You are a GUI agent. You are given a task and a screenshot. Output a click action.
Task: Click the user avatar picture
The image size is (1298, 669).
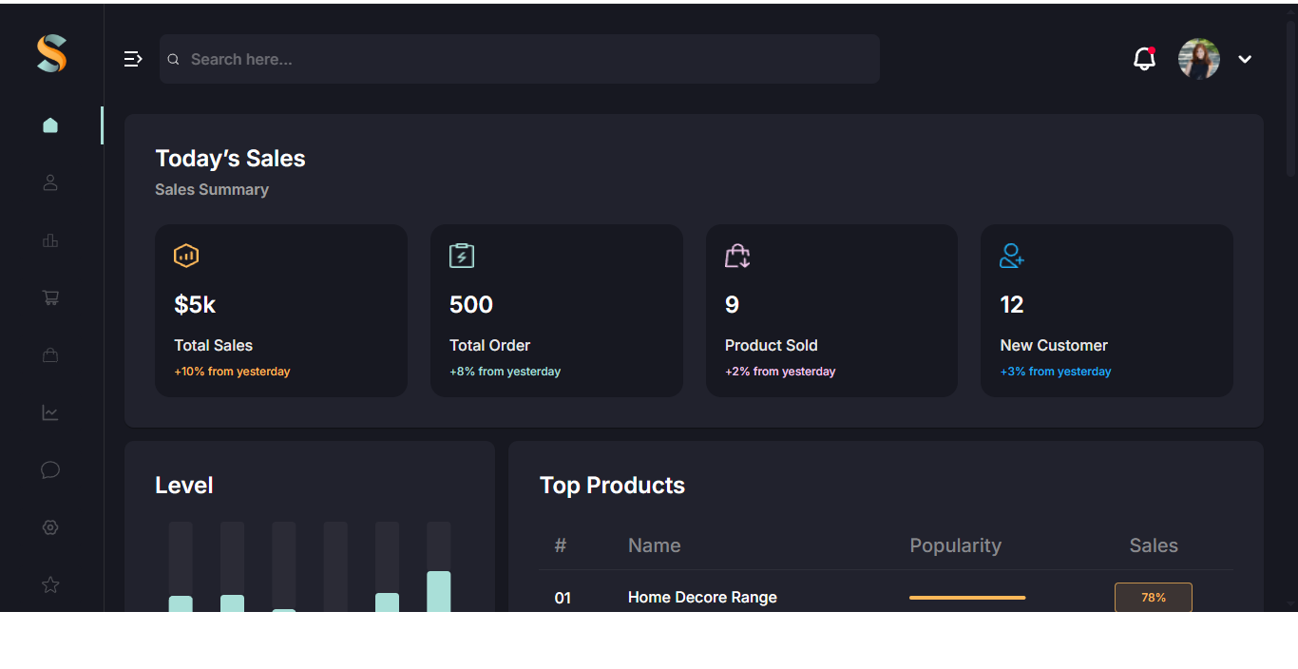1199,58
